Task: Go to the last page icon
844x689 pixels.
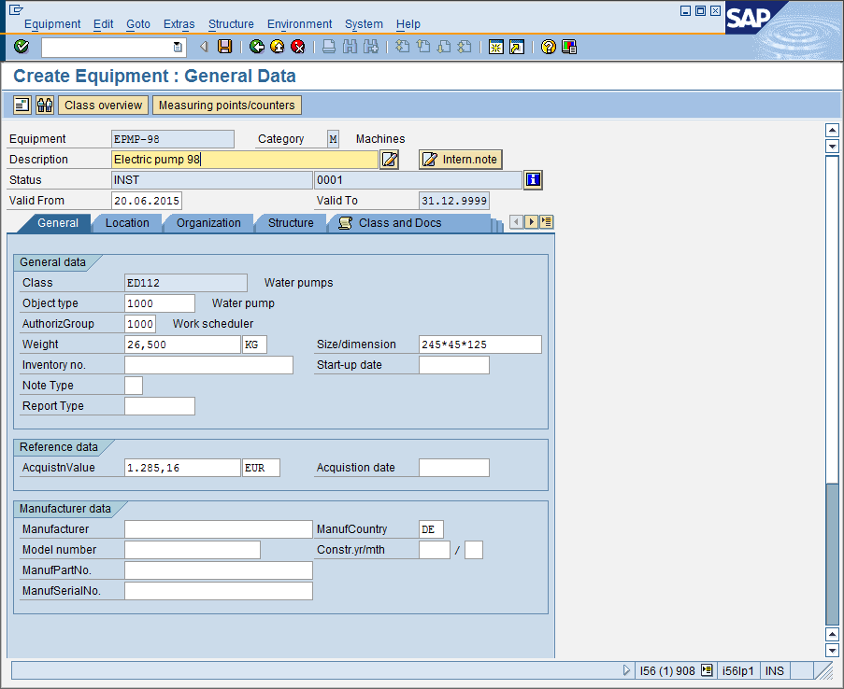Action: pyautogui.click(x=465, y=47)
